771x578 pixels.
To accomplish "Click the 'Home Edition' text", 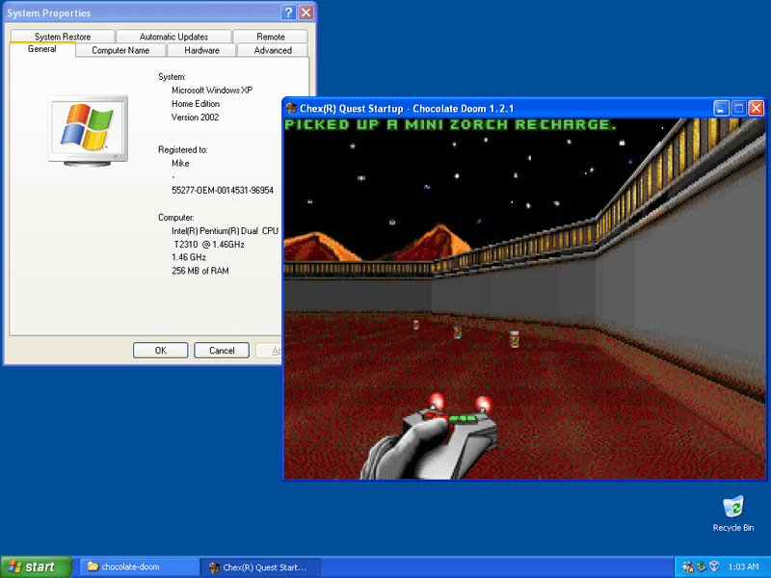I will (196, 104).
